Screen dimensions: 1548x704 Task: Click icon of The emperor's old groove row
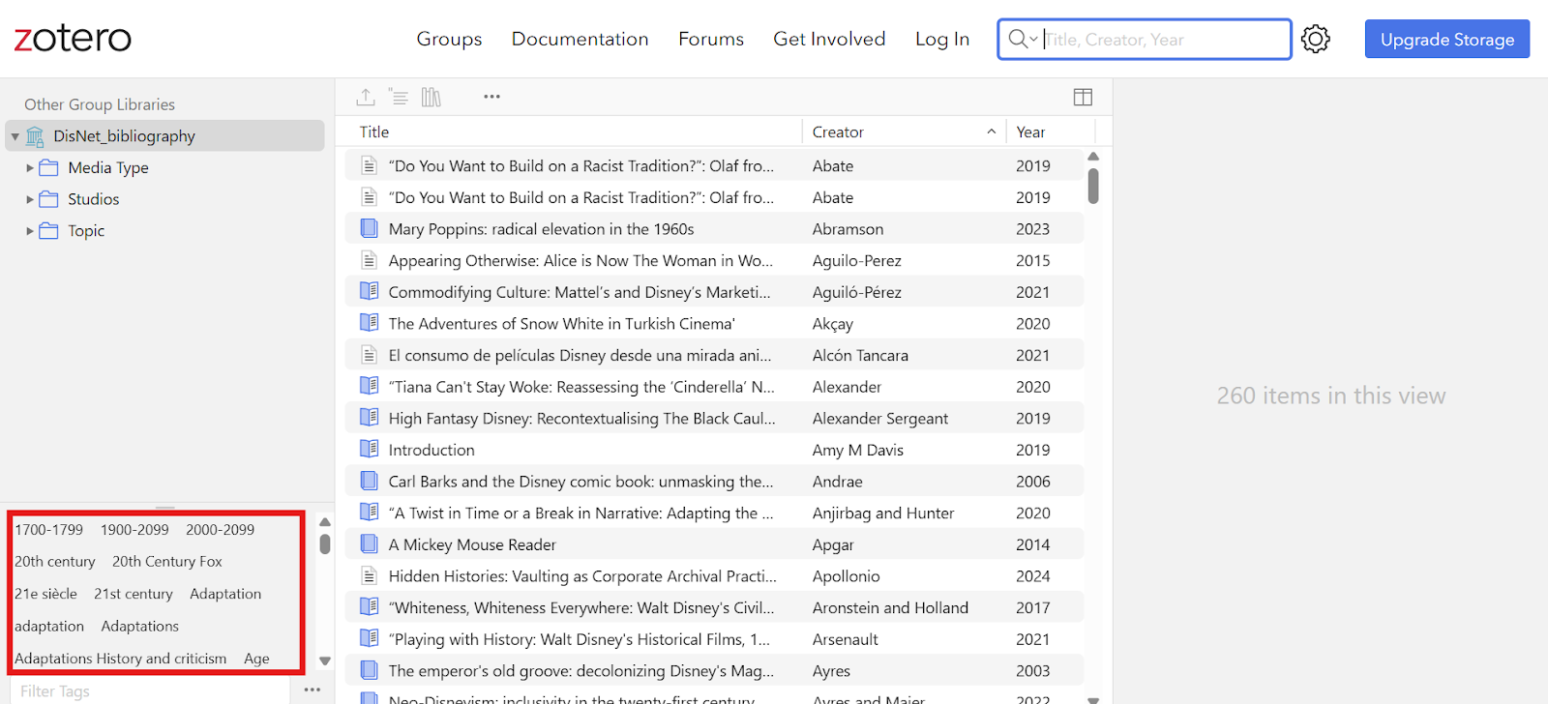tap(369, 670)
